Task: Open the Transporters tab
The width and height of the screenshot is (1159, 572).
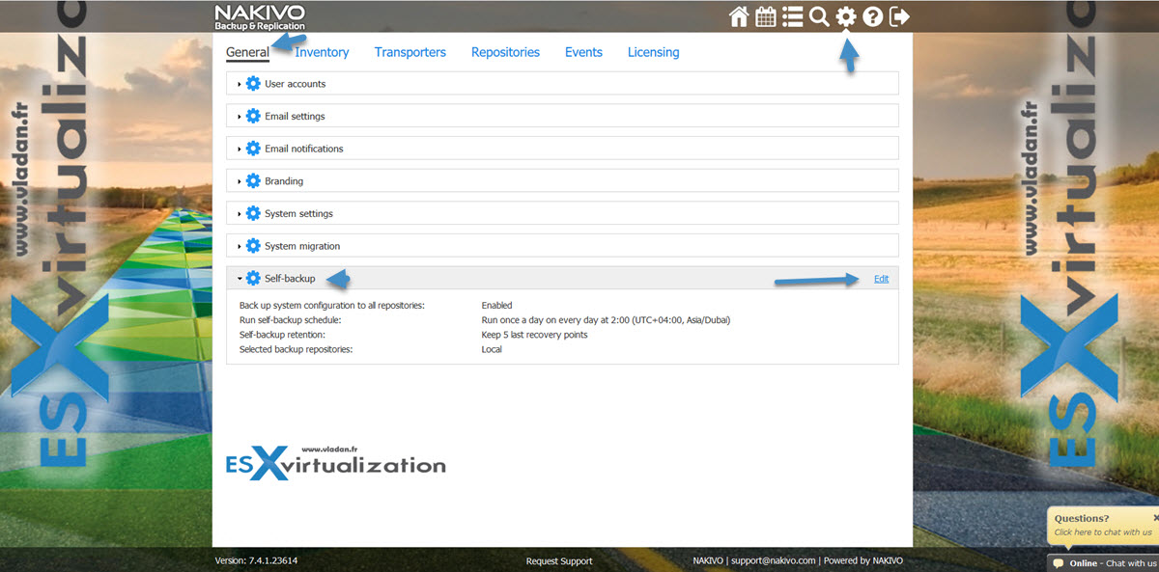Action: 410,52
